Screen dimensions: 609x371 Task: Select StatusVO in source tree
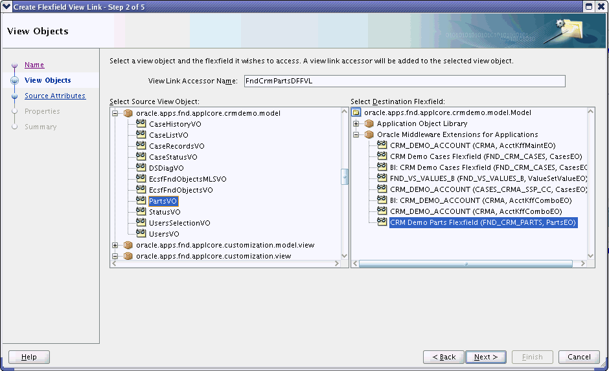(165, 212)
